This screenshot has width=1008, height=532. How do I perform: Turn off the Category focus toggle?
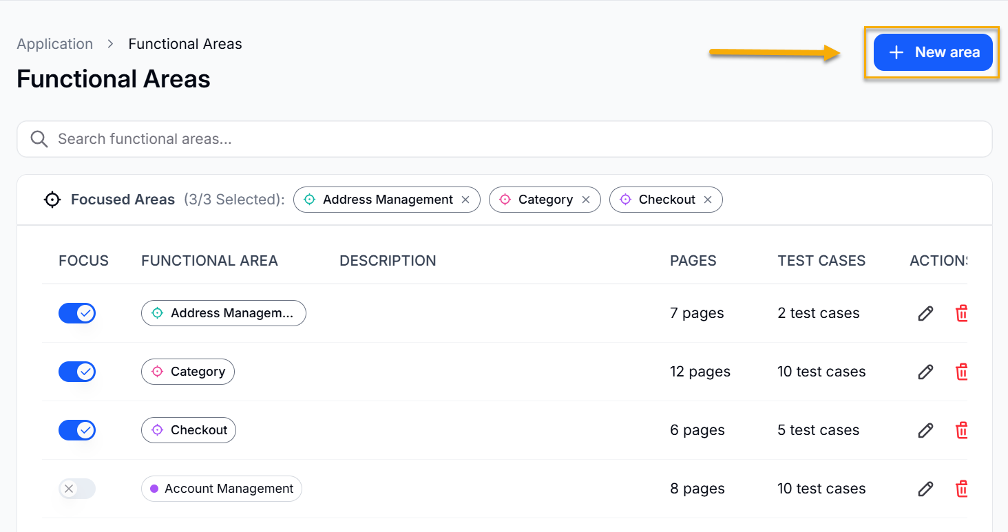(77, 372)
